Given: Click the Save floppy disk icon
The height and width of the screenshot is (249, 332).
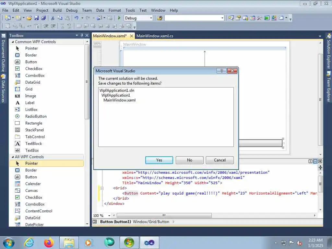Looking at the screenshot, I should coord(36,18).
